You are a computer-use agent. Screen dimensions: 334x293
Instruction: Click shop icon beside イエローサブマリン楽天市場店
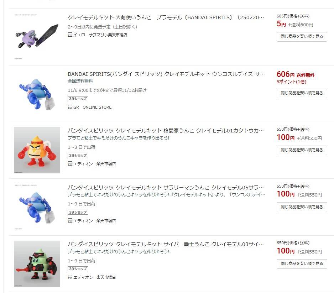click(x=70, y=35)
